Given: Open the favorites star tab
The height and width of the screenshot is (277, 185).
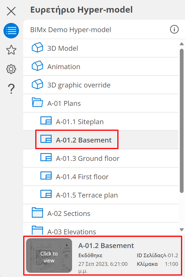Looking at the screenshot, I should click(11, 50).
